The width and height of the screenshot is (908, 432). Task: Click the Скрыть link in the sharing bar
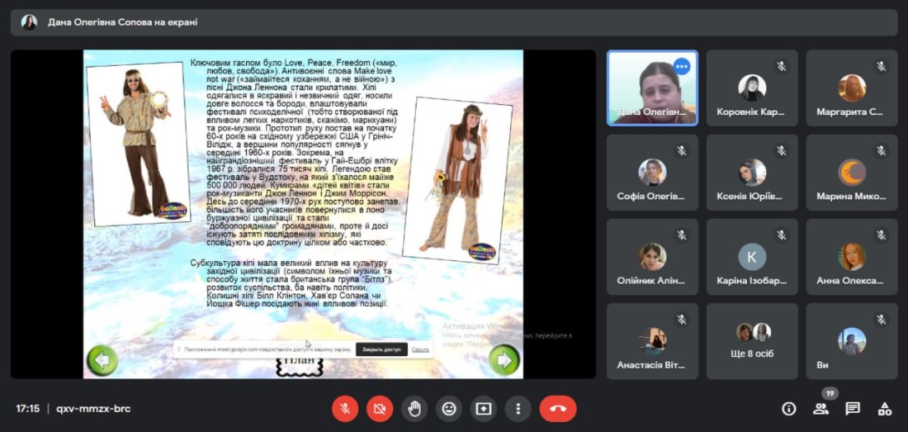(x=421, y=349)
